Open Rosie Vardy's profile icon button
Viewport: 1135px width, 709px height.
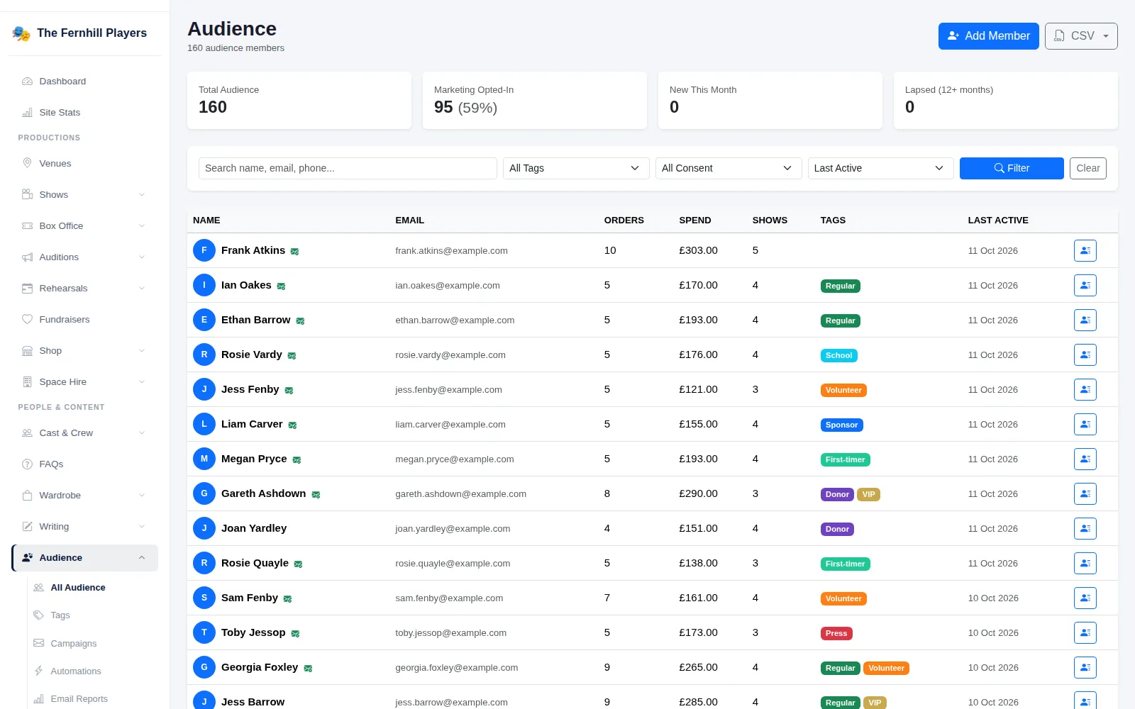(x=1085, y=354)
